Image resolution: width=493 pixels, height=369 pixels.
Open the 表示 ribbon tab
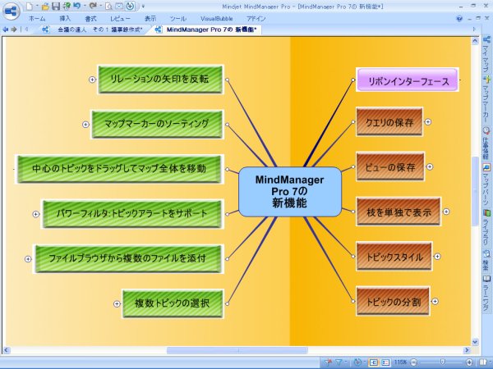click(x=150, y=19)
